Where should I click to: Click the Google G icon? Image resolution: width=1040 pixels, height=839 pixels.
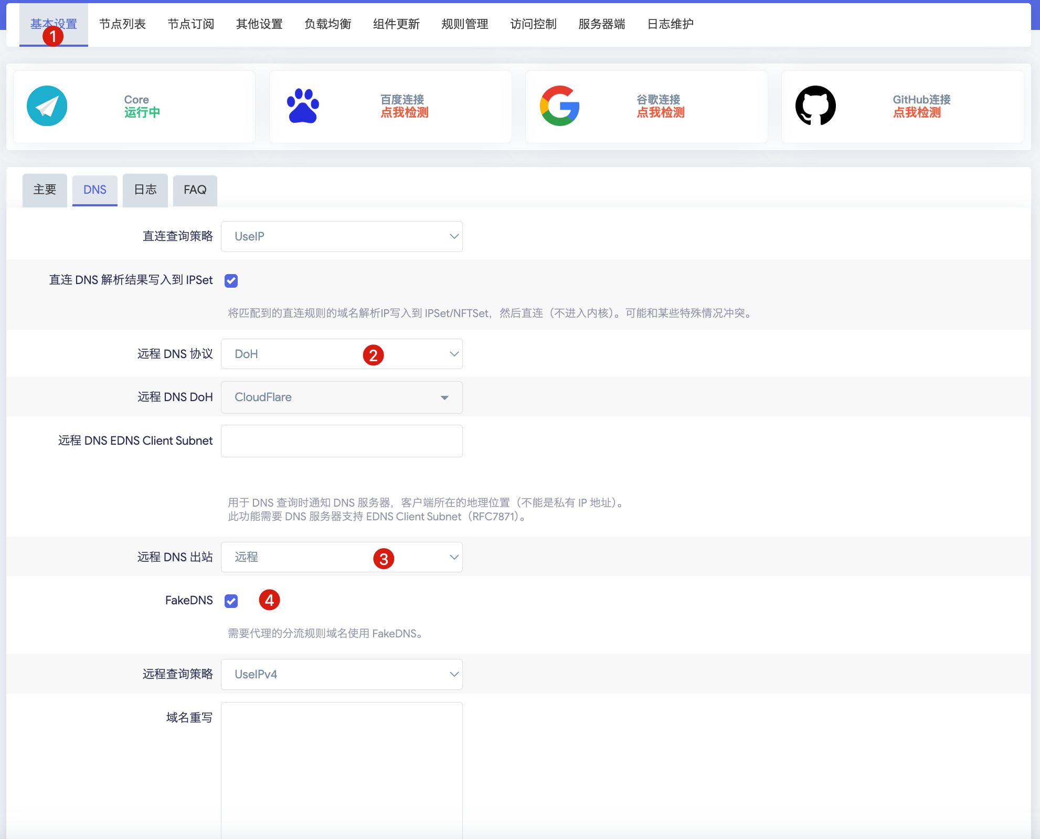point(559,106)
